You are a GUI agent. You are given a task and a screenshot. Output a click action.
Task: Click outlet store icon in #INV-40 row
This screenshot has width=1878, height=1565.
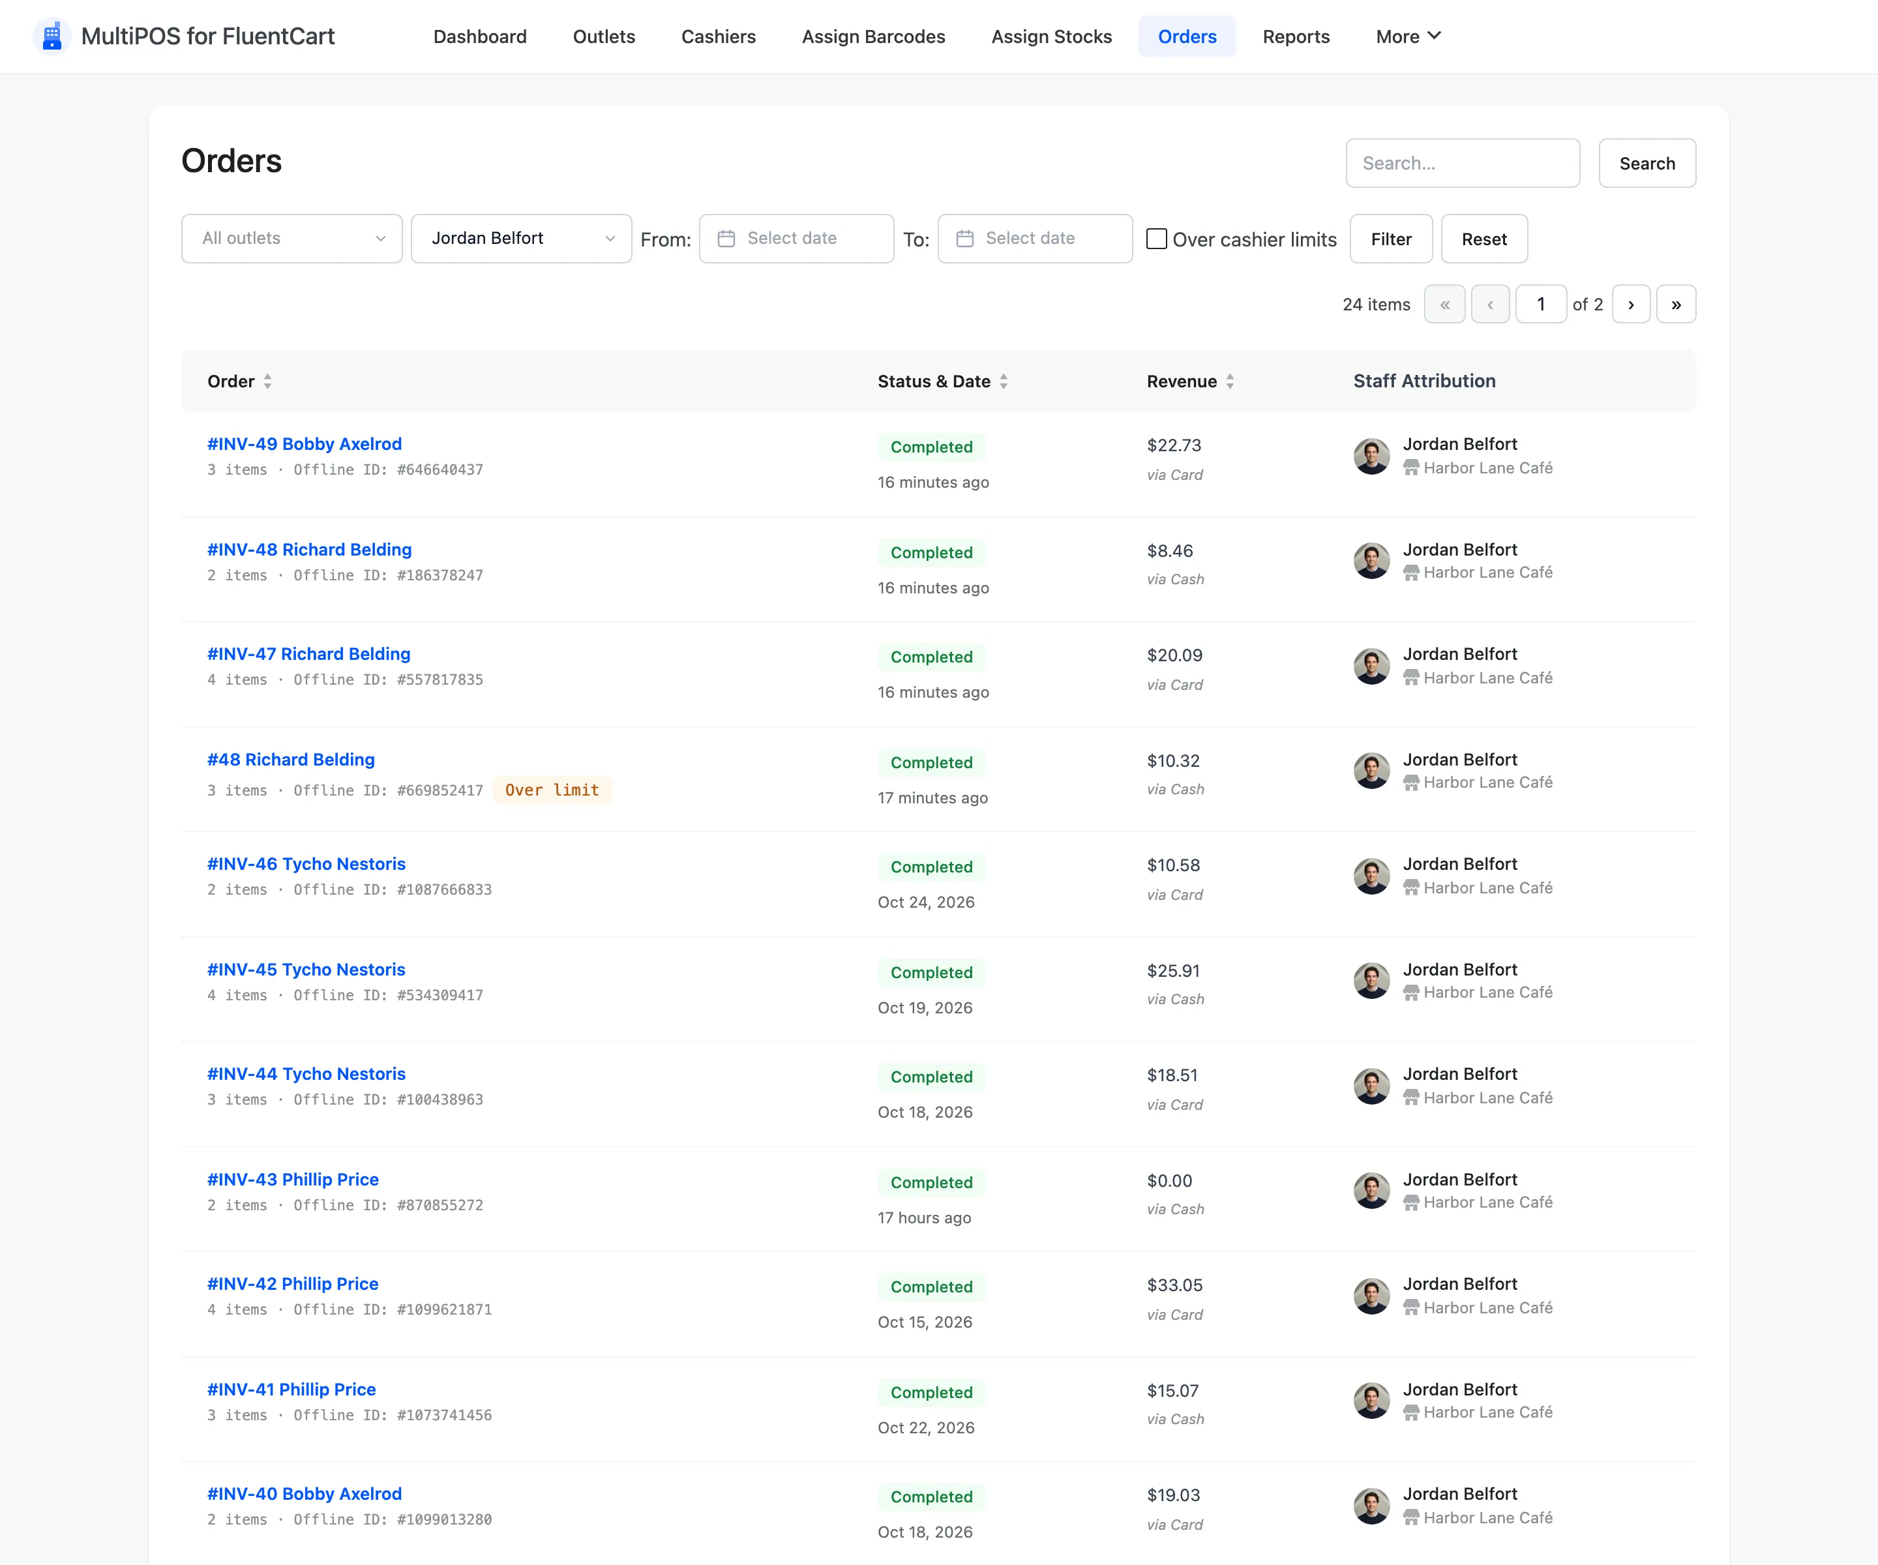pyautogui.click(x=1411, y=1517)
